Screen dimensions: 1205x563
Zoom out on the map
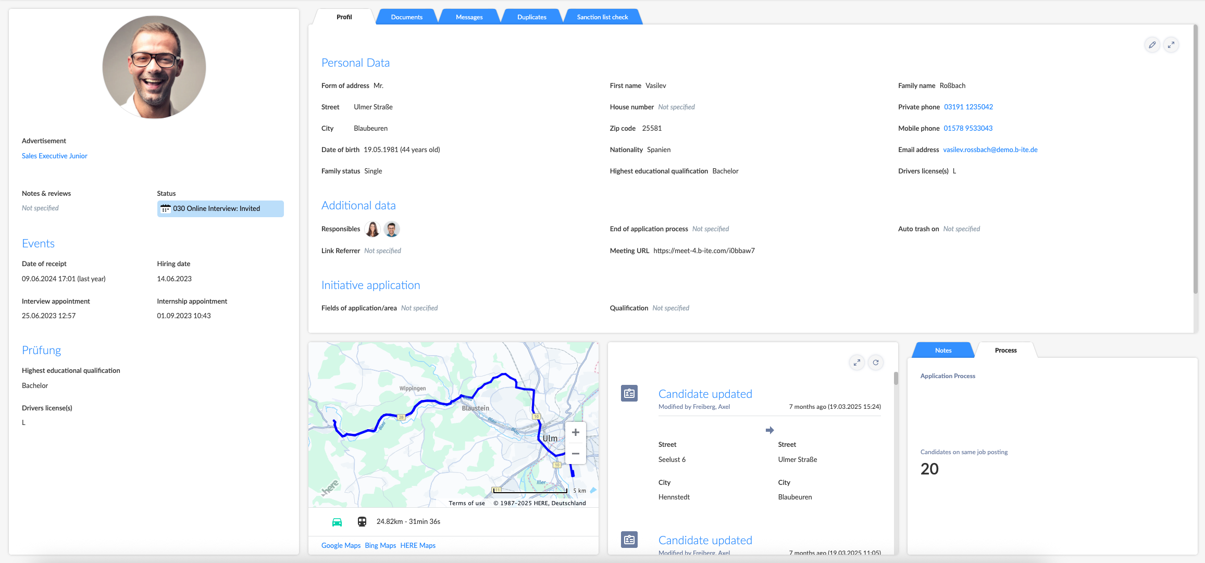[575, 454]
